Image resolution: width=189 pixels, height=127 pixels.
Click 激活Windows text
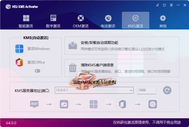click(x=38, y=49)
